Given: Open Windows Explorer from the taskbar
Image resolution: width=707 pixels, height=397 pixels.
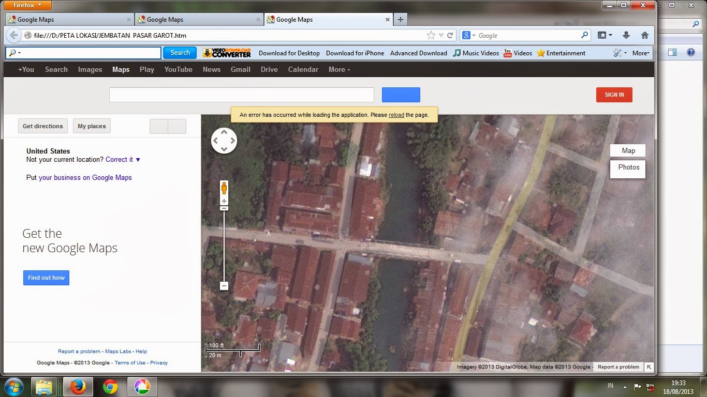Looking at the screenshot, I should click(44, 387).
